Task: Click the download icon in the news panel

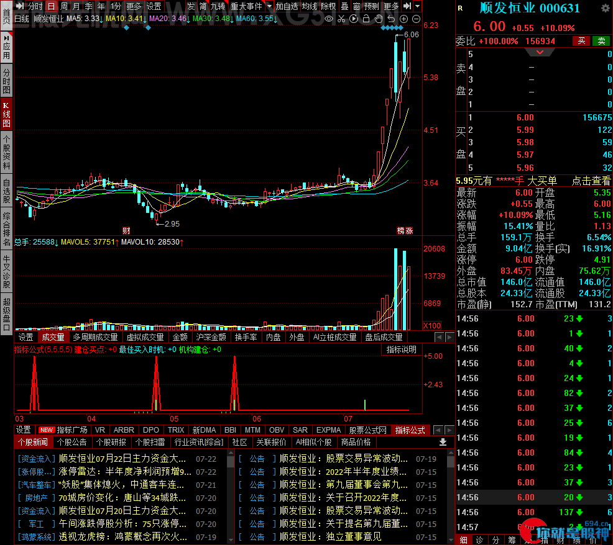Action: [x=443, y=442]
